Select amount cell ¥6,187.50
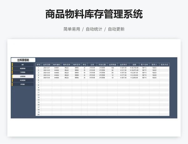 pos(134,73)
